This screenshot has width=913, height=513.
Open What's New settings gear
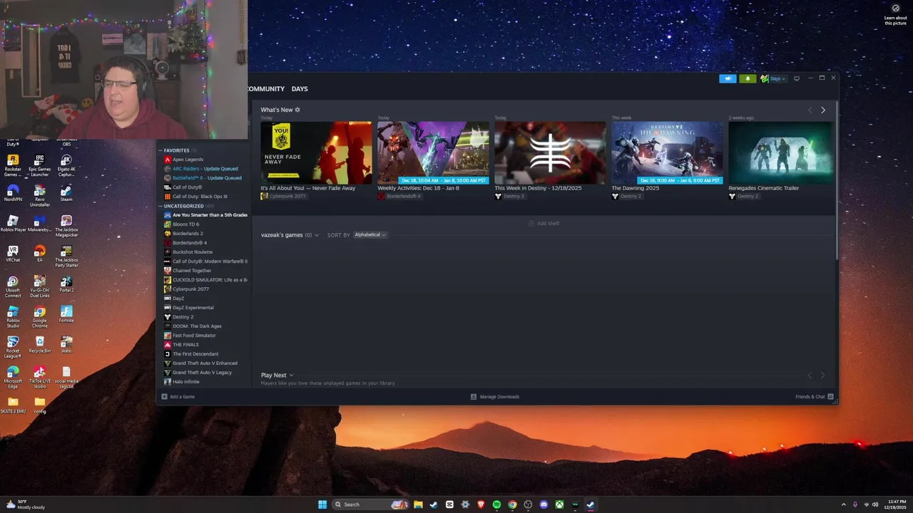[x=297, y=110]
